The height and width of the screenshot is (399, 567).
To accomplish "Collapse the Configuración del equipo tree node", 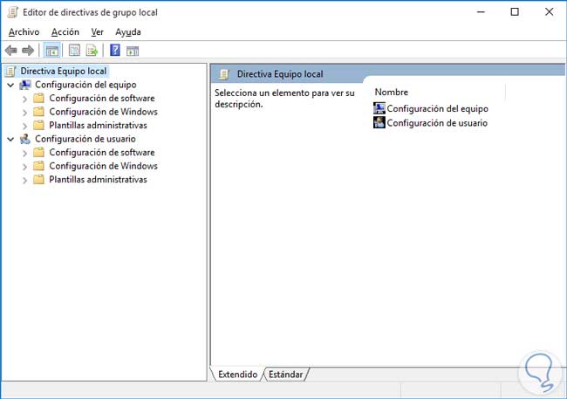I will tap(10, 85).
